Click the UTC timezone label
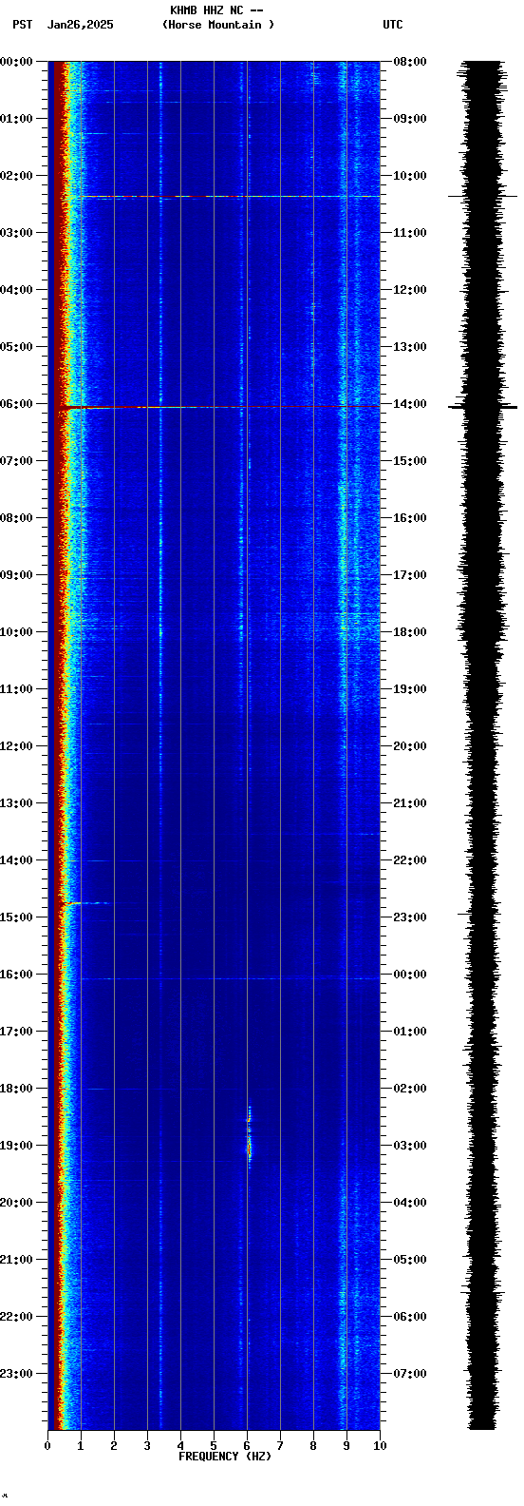Image resolution: width=524 pixels, height=1506 pixels. pyautogui.click(x=393, y=25)
